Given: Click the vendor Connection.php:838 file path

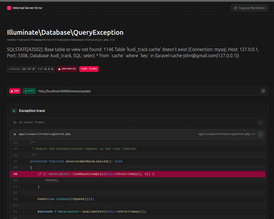Looking at the screenshot, I should point(61,40).
